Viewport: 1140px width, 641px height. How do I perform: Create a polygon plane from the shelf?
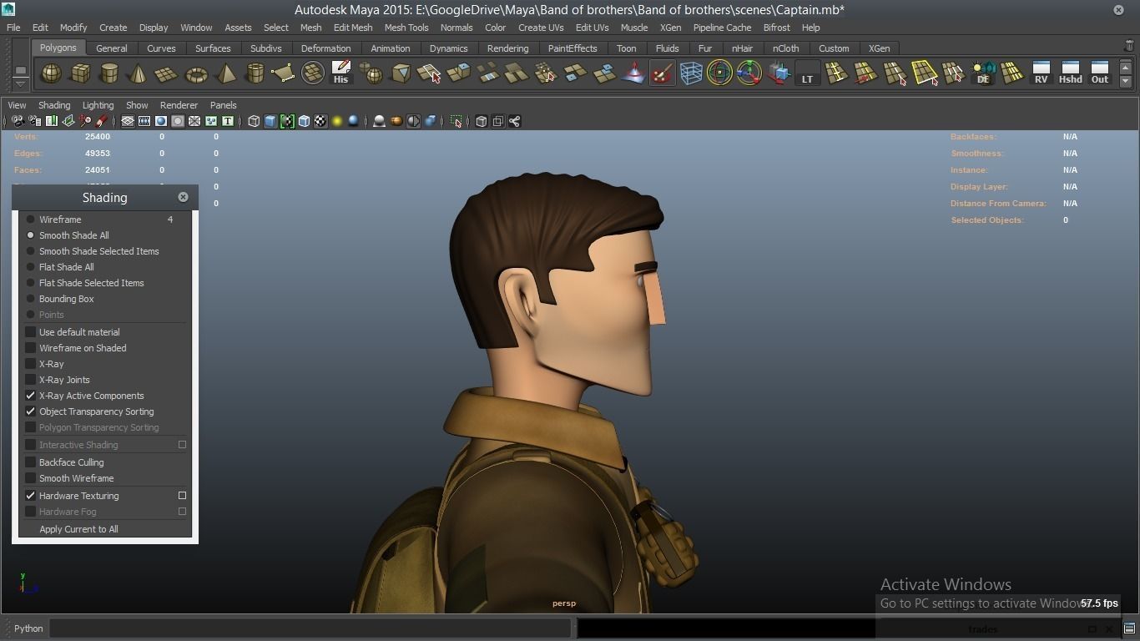click(167, 73)
